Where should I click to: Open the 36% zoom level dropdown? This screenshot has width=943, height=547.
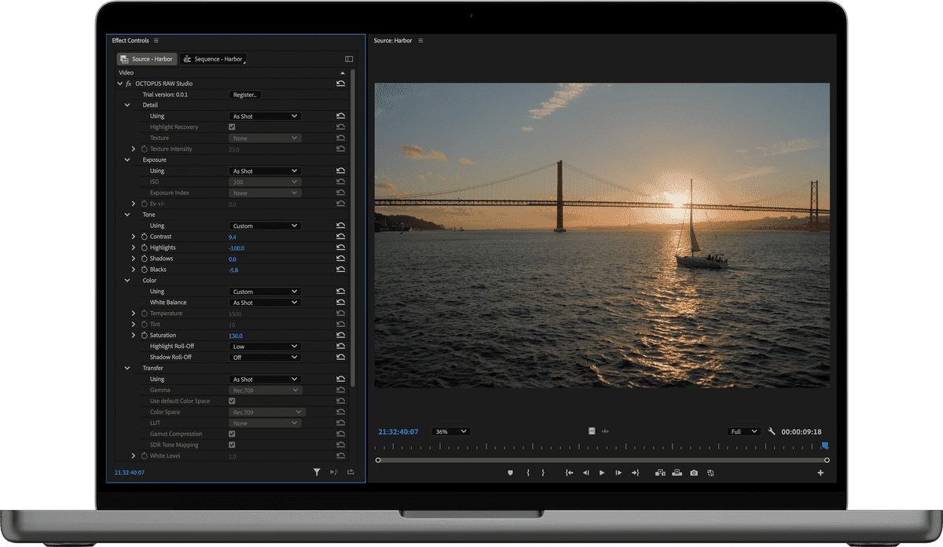(x=450, y=431)
